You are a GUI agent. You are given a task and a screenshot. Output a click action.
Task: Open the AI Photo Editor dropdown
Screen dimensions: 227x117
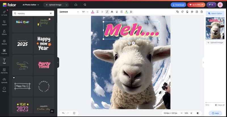(31, 5)
